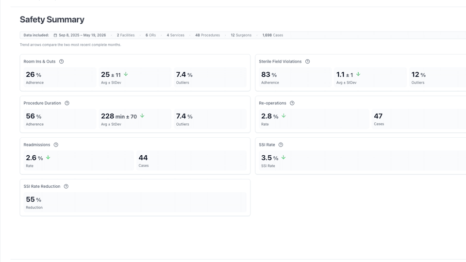466x262 pixels.
Task: Click the Data included label
Action: pyautogui.click(x=36, y=35)
